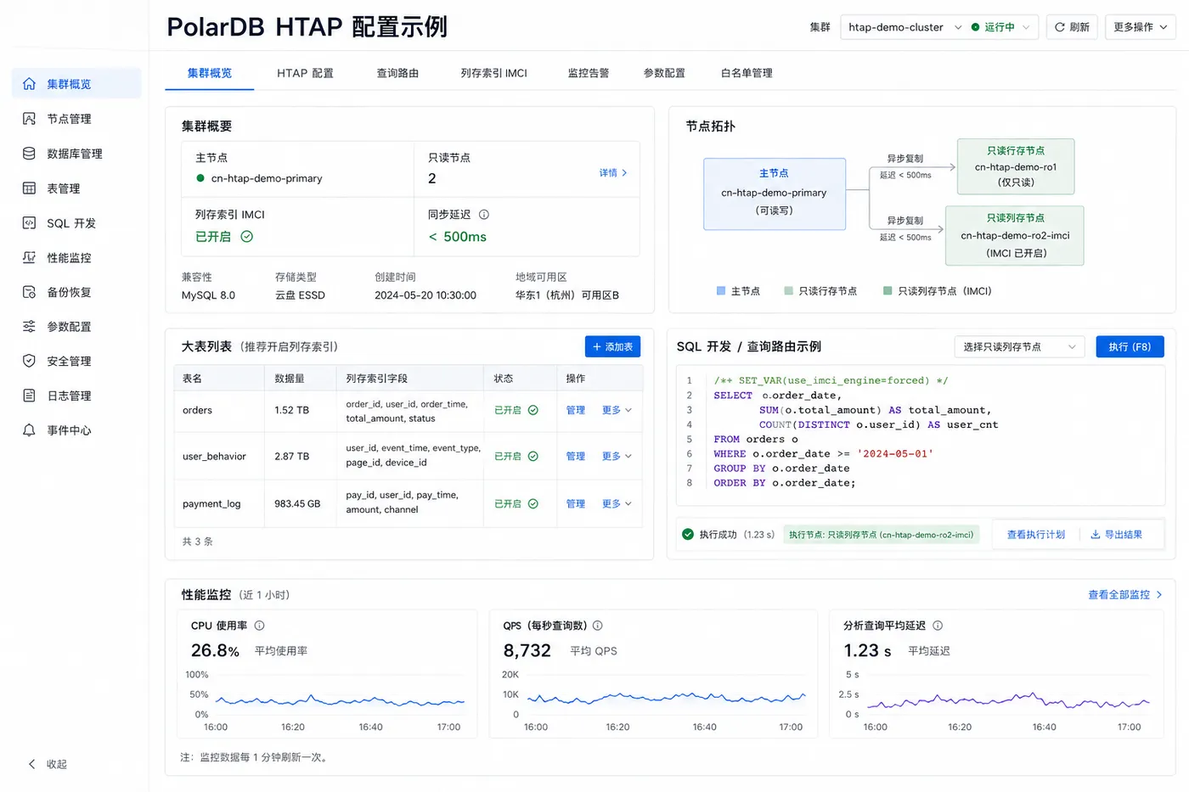The image size is (1189, 792).
Task: Open the 选择只读列存节点 dropdown
Action: pos(1020,346)
